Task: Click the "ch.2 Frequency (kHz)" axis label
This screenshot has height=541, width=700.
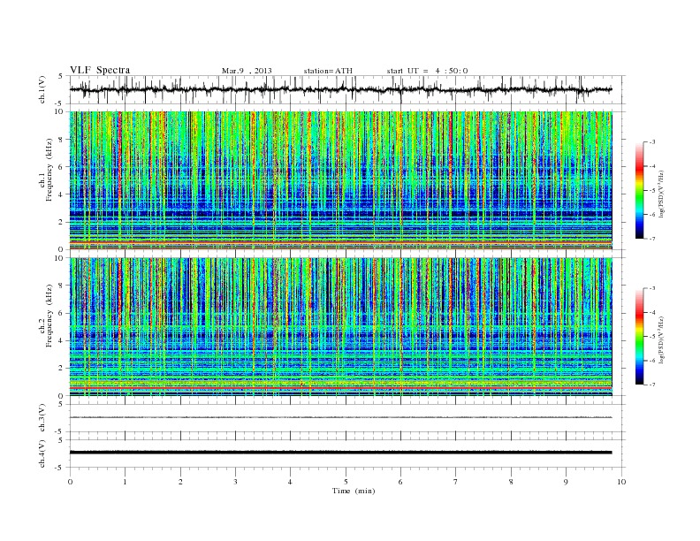Action: pyautogui.click(x=45, y=315)
